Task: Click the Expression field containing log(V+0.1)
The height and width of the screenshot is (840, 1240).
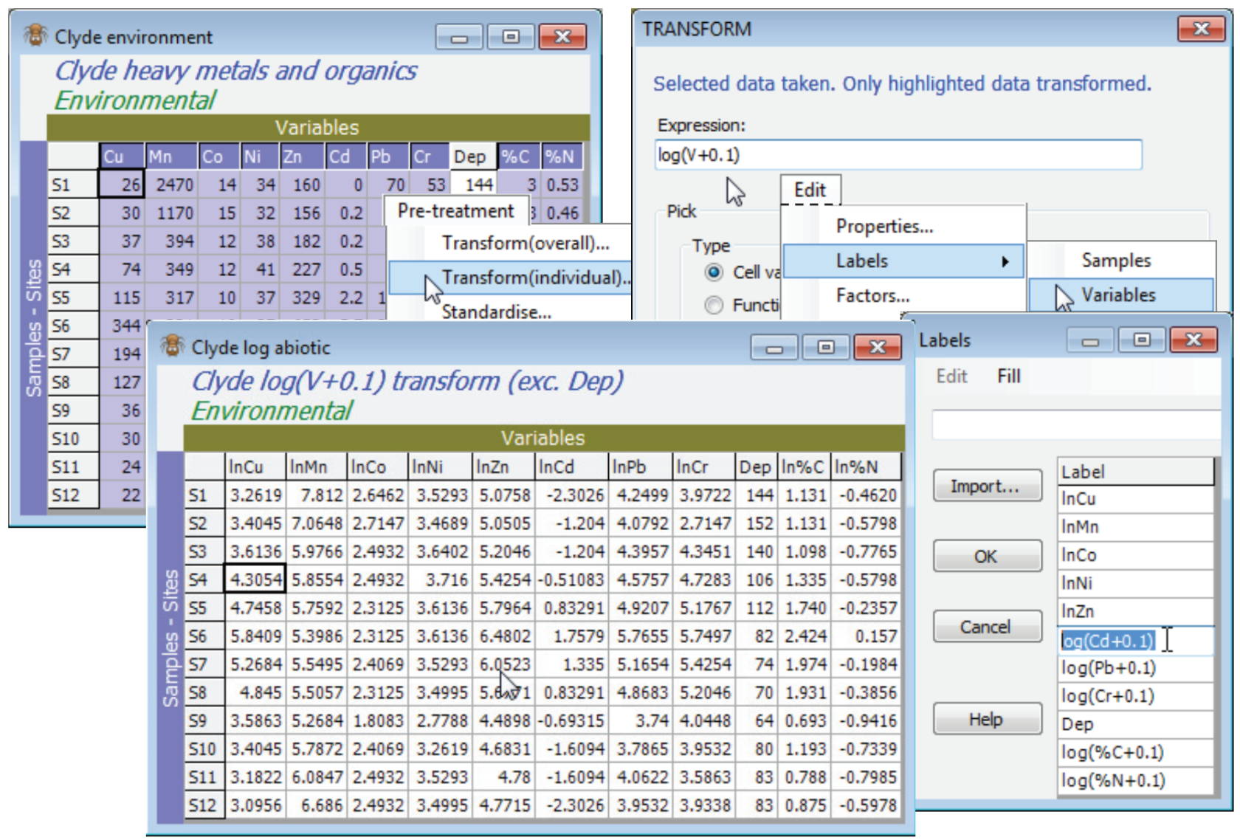Action: tap(898, 155)
